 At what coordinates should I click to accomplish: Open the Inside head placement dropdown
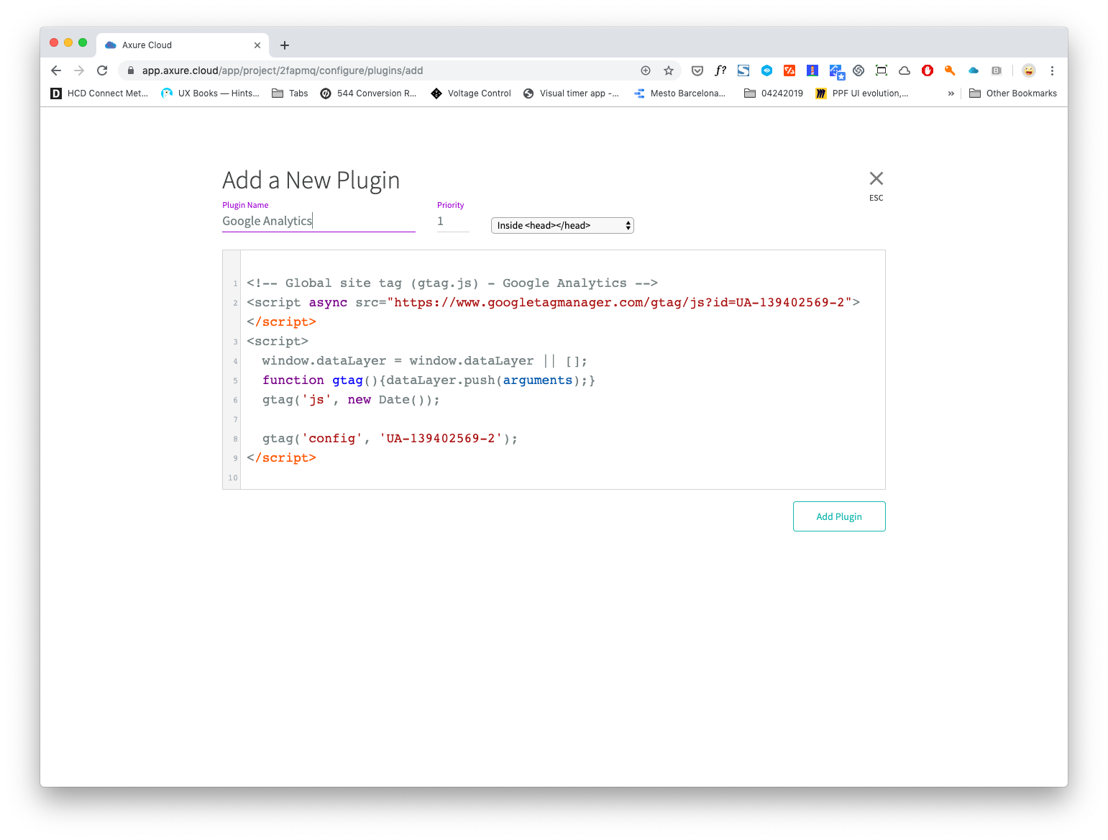click(x=562, y=226)
